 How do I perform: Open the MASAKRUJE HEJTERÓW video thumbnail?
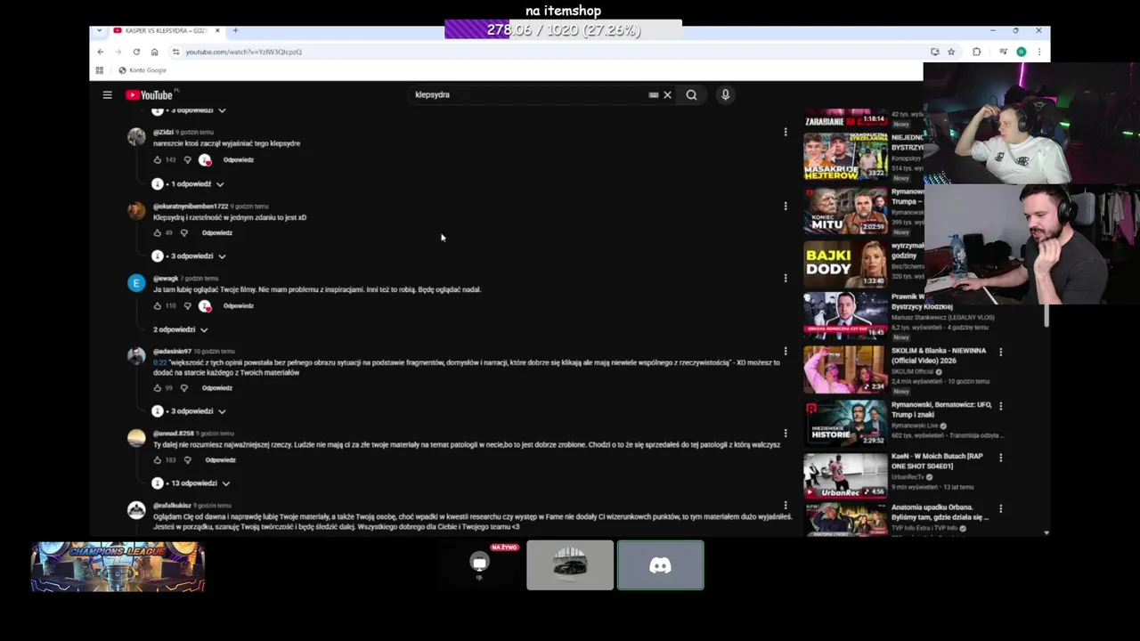point(845,157)
